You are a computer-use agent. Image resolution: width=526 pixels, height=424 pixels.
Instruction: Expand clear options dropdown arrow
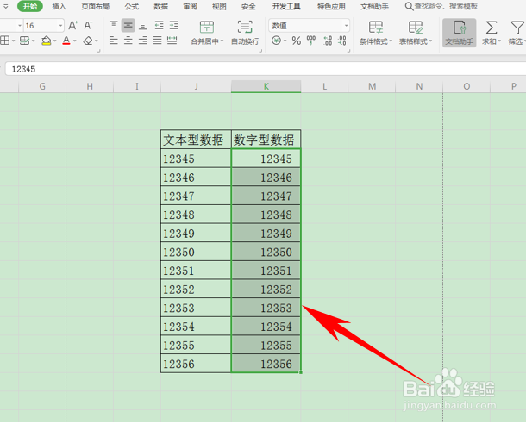pyautogui.click(x=97, y=41)
